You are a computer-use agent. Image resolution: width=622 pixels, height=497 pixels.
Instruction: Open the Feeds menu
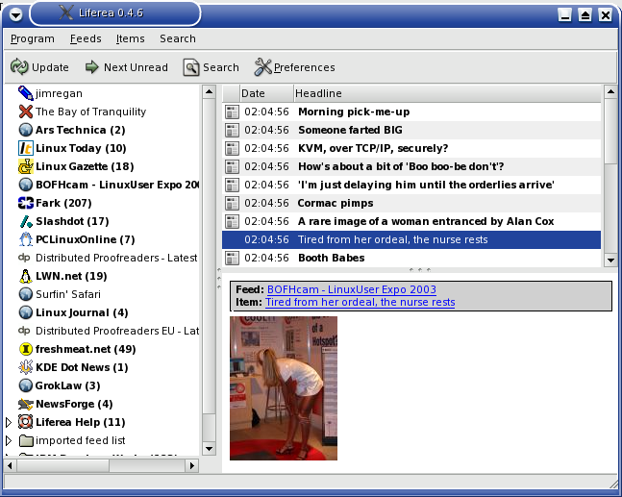(x=85, y=39)
